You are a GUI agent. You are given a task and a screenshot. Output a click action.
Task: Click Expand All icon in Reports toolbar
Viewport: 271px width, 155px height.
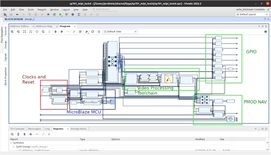[24, 134]
